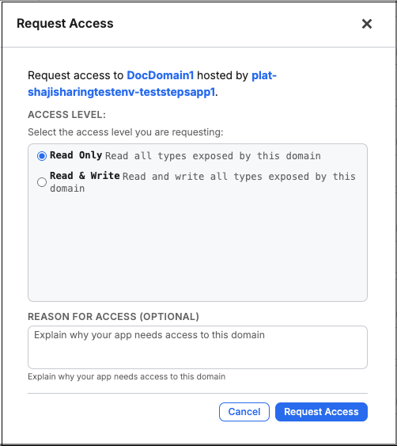The width and height of the screenshot is (397, 446).
Task: Select the Read Only radio button
Action: click(x=42, y=156)
